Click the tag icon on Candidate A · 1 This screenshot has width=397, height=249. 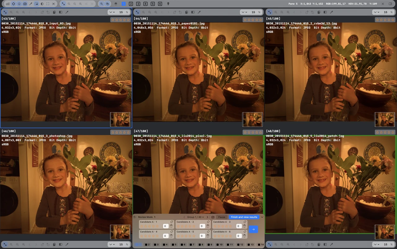click(172, 222)
